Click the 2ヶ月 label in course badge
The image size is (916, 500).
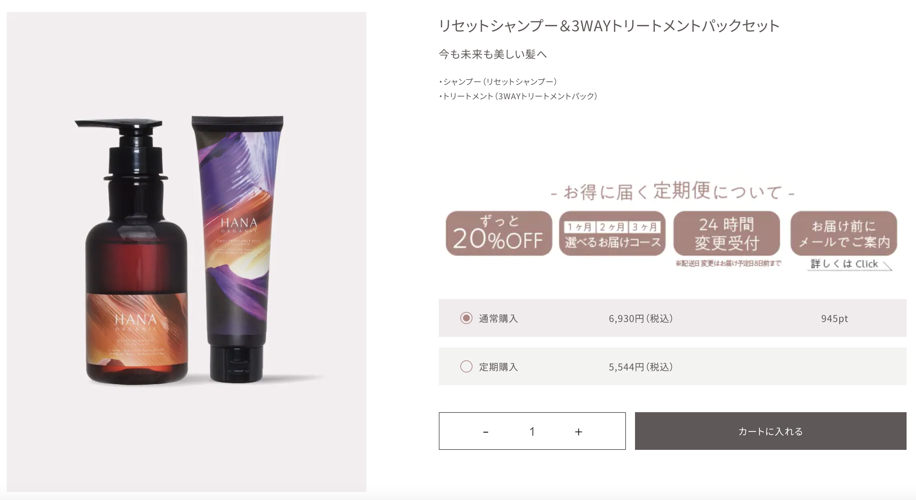coord(612,227)
